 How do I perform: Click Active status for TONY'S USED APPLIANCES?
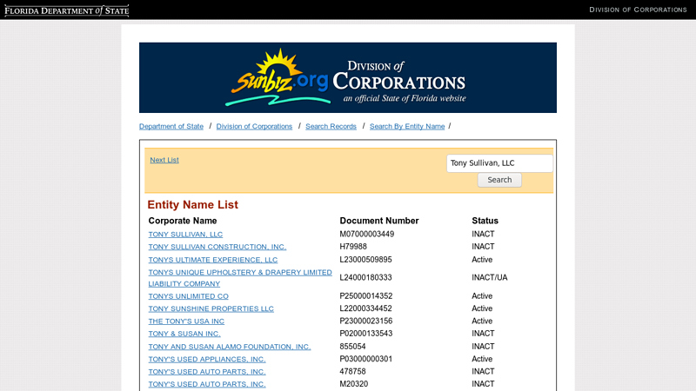(x=482, y=359)
